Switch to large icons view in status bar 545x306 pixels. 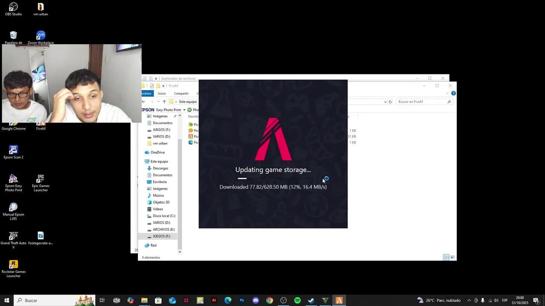pos(452,258)
